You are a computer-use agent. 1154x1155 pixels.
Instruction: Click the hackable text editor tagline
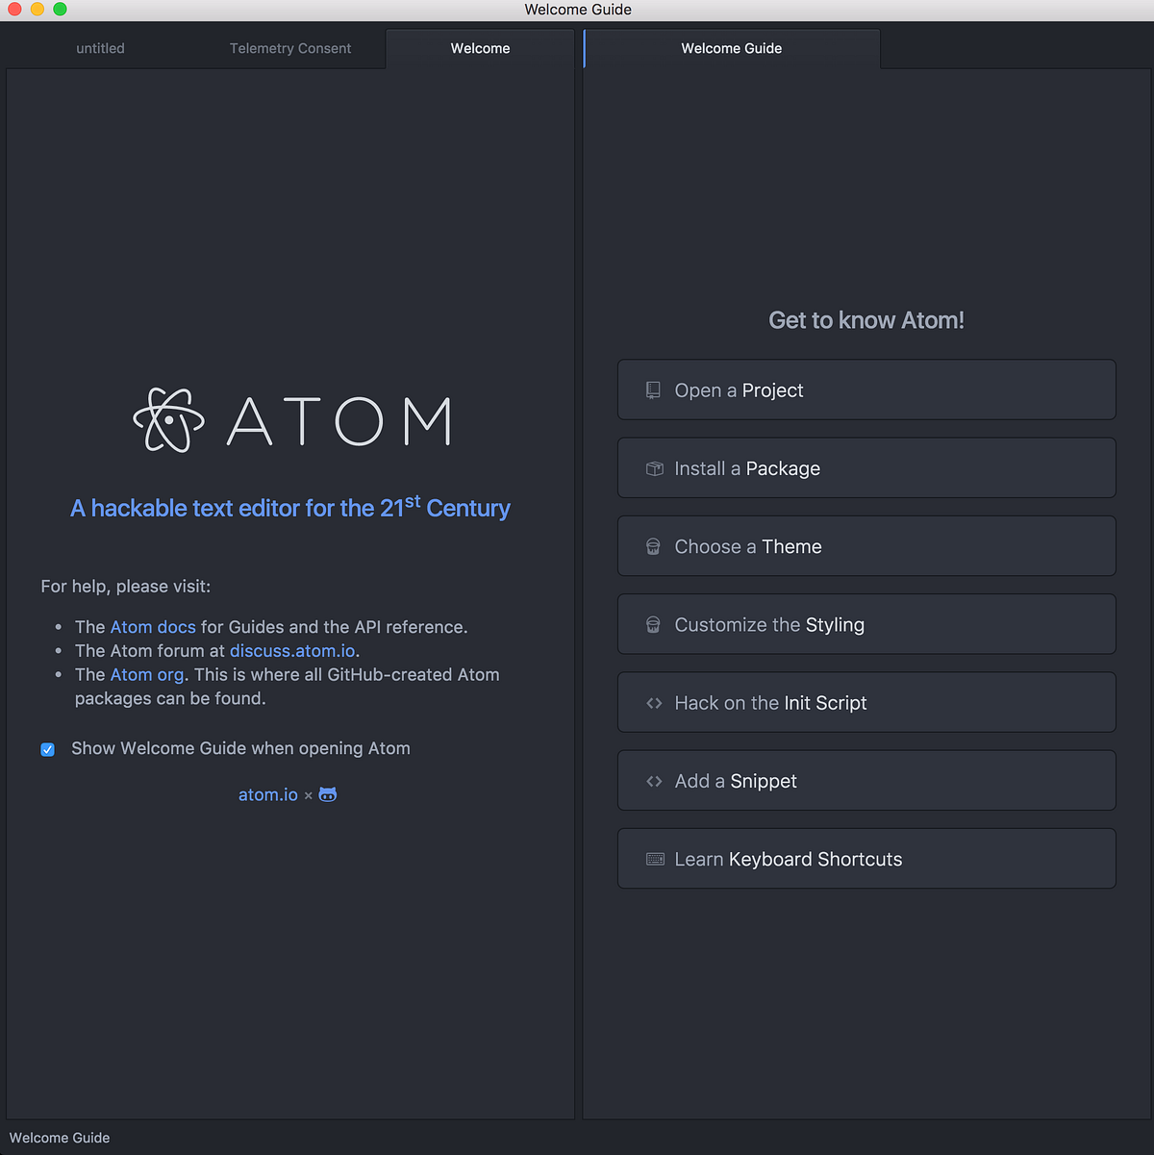tap(290, 507)
